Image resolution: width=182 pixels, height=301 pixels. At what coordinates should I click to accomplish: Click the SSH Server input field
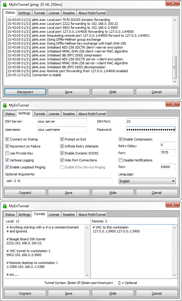tap(62, 121)
